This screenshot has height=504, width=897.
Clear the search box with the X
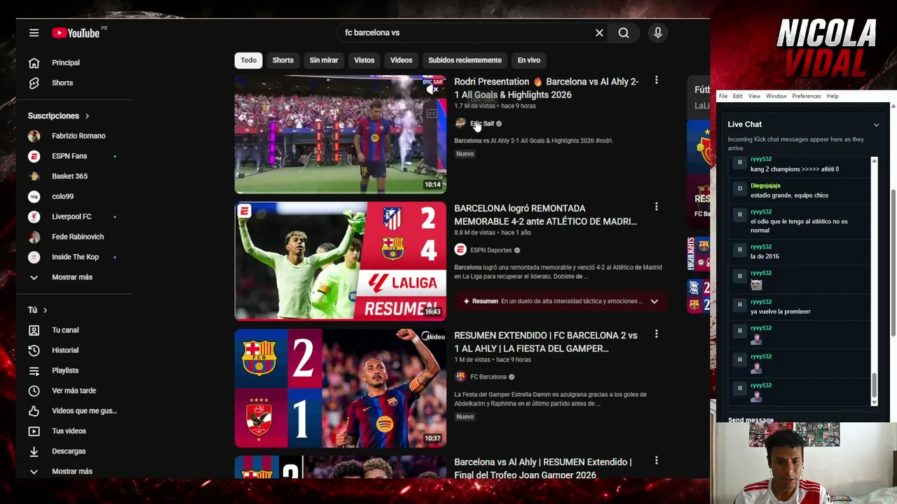click(599, 33)
